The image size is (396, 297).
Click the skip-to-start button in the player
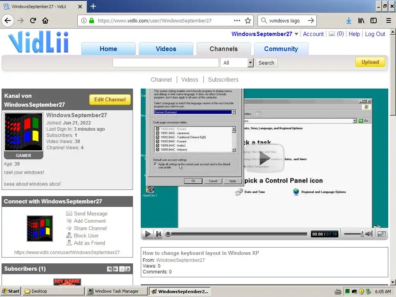158,234
